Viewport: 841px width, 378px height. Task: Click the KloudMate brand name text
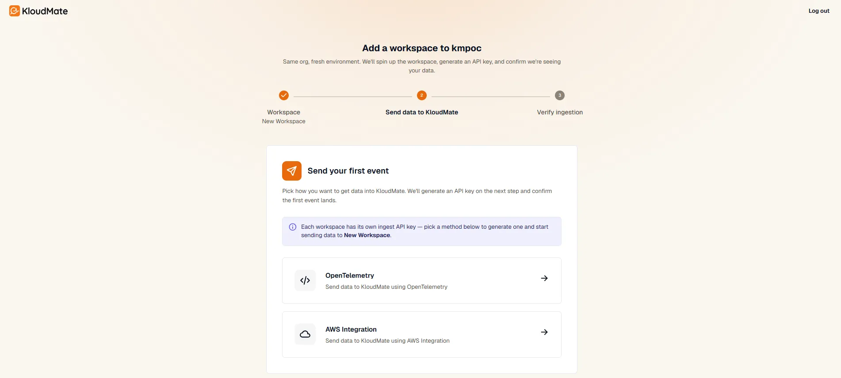point(45,11)
